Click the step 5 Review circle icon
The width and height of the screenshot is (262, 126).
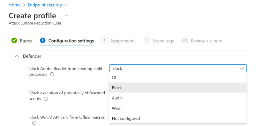coord(185,41)
